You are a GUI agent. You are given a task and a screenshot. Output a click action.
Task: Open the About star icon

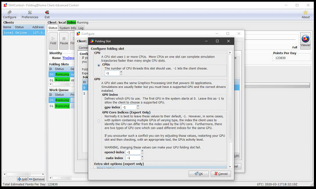click(305, 15)
